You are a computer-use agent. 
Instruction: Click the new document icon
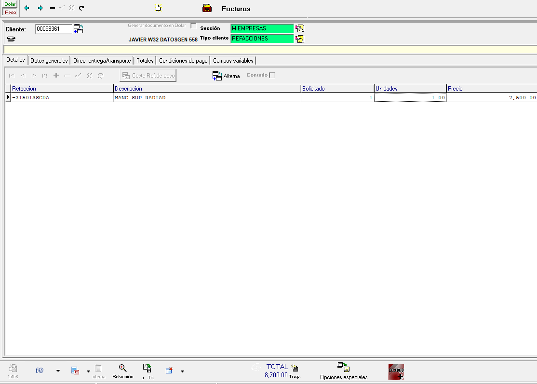click(158, 8)
